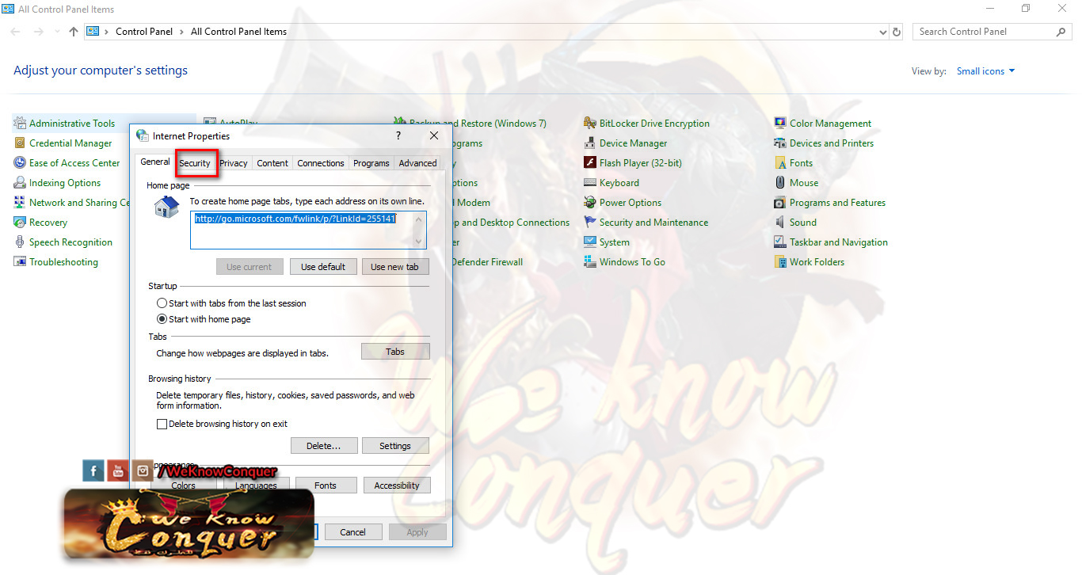Switch to the Advanced tab

pos(417,163)
